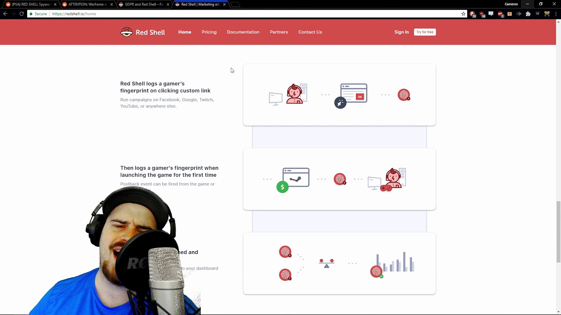Open the Adblock Plus extension icon
Screen dimensions: 561x315
(x=501, y=14)
